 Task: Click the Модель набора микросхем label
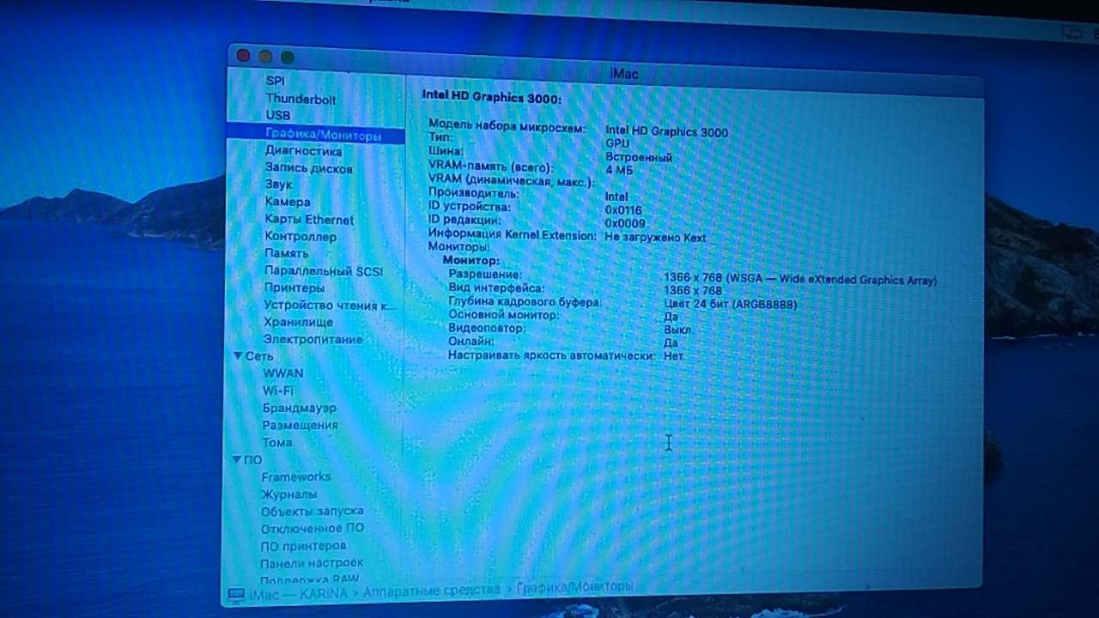point(507,127)
